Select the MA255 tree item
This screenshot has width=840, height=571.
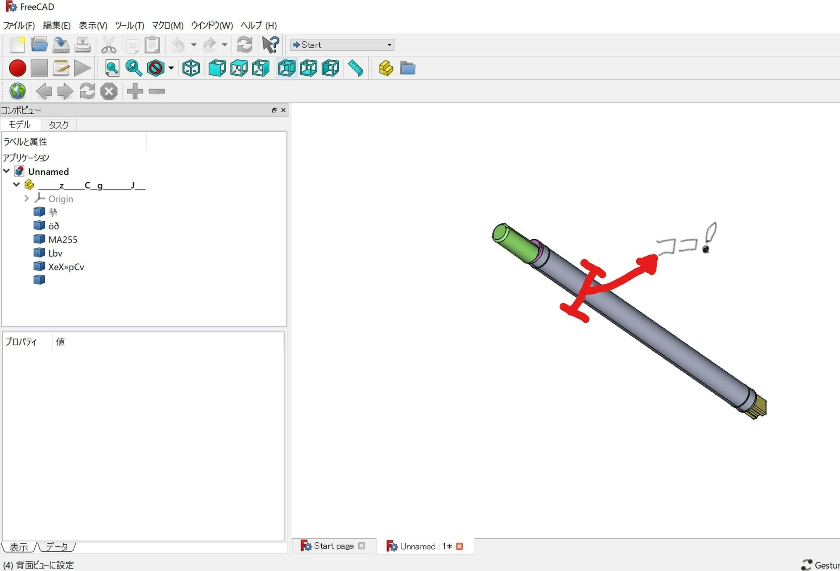[63, 239]
